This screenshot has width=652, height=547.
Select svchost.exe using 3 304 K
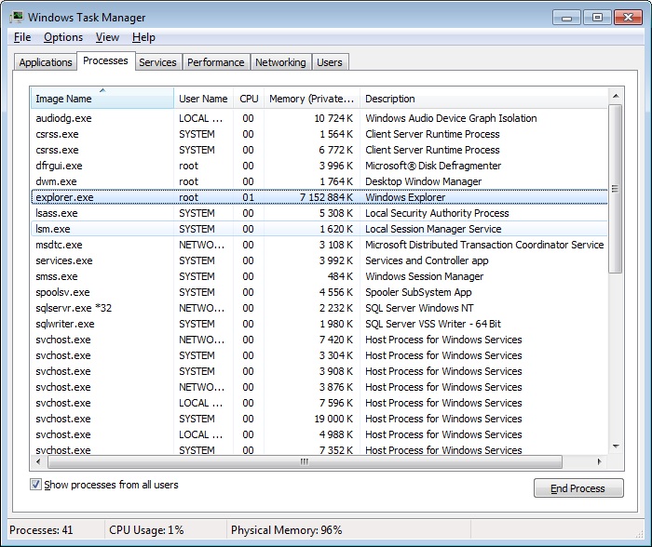click(x=319, y=355)
